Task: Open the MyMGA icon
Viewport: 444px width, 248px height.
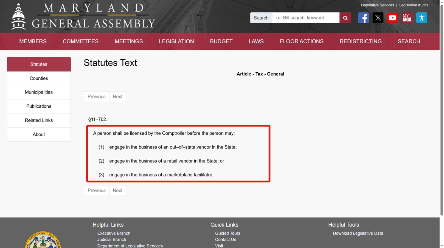Action: pos(407,18)
